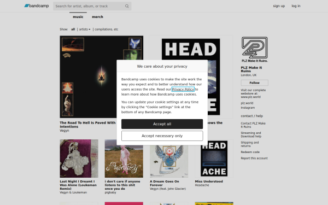The image size is (328, 205).
Task: Click the London, UK location text
Action: coord(249,75)
